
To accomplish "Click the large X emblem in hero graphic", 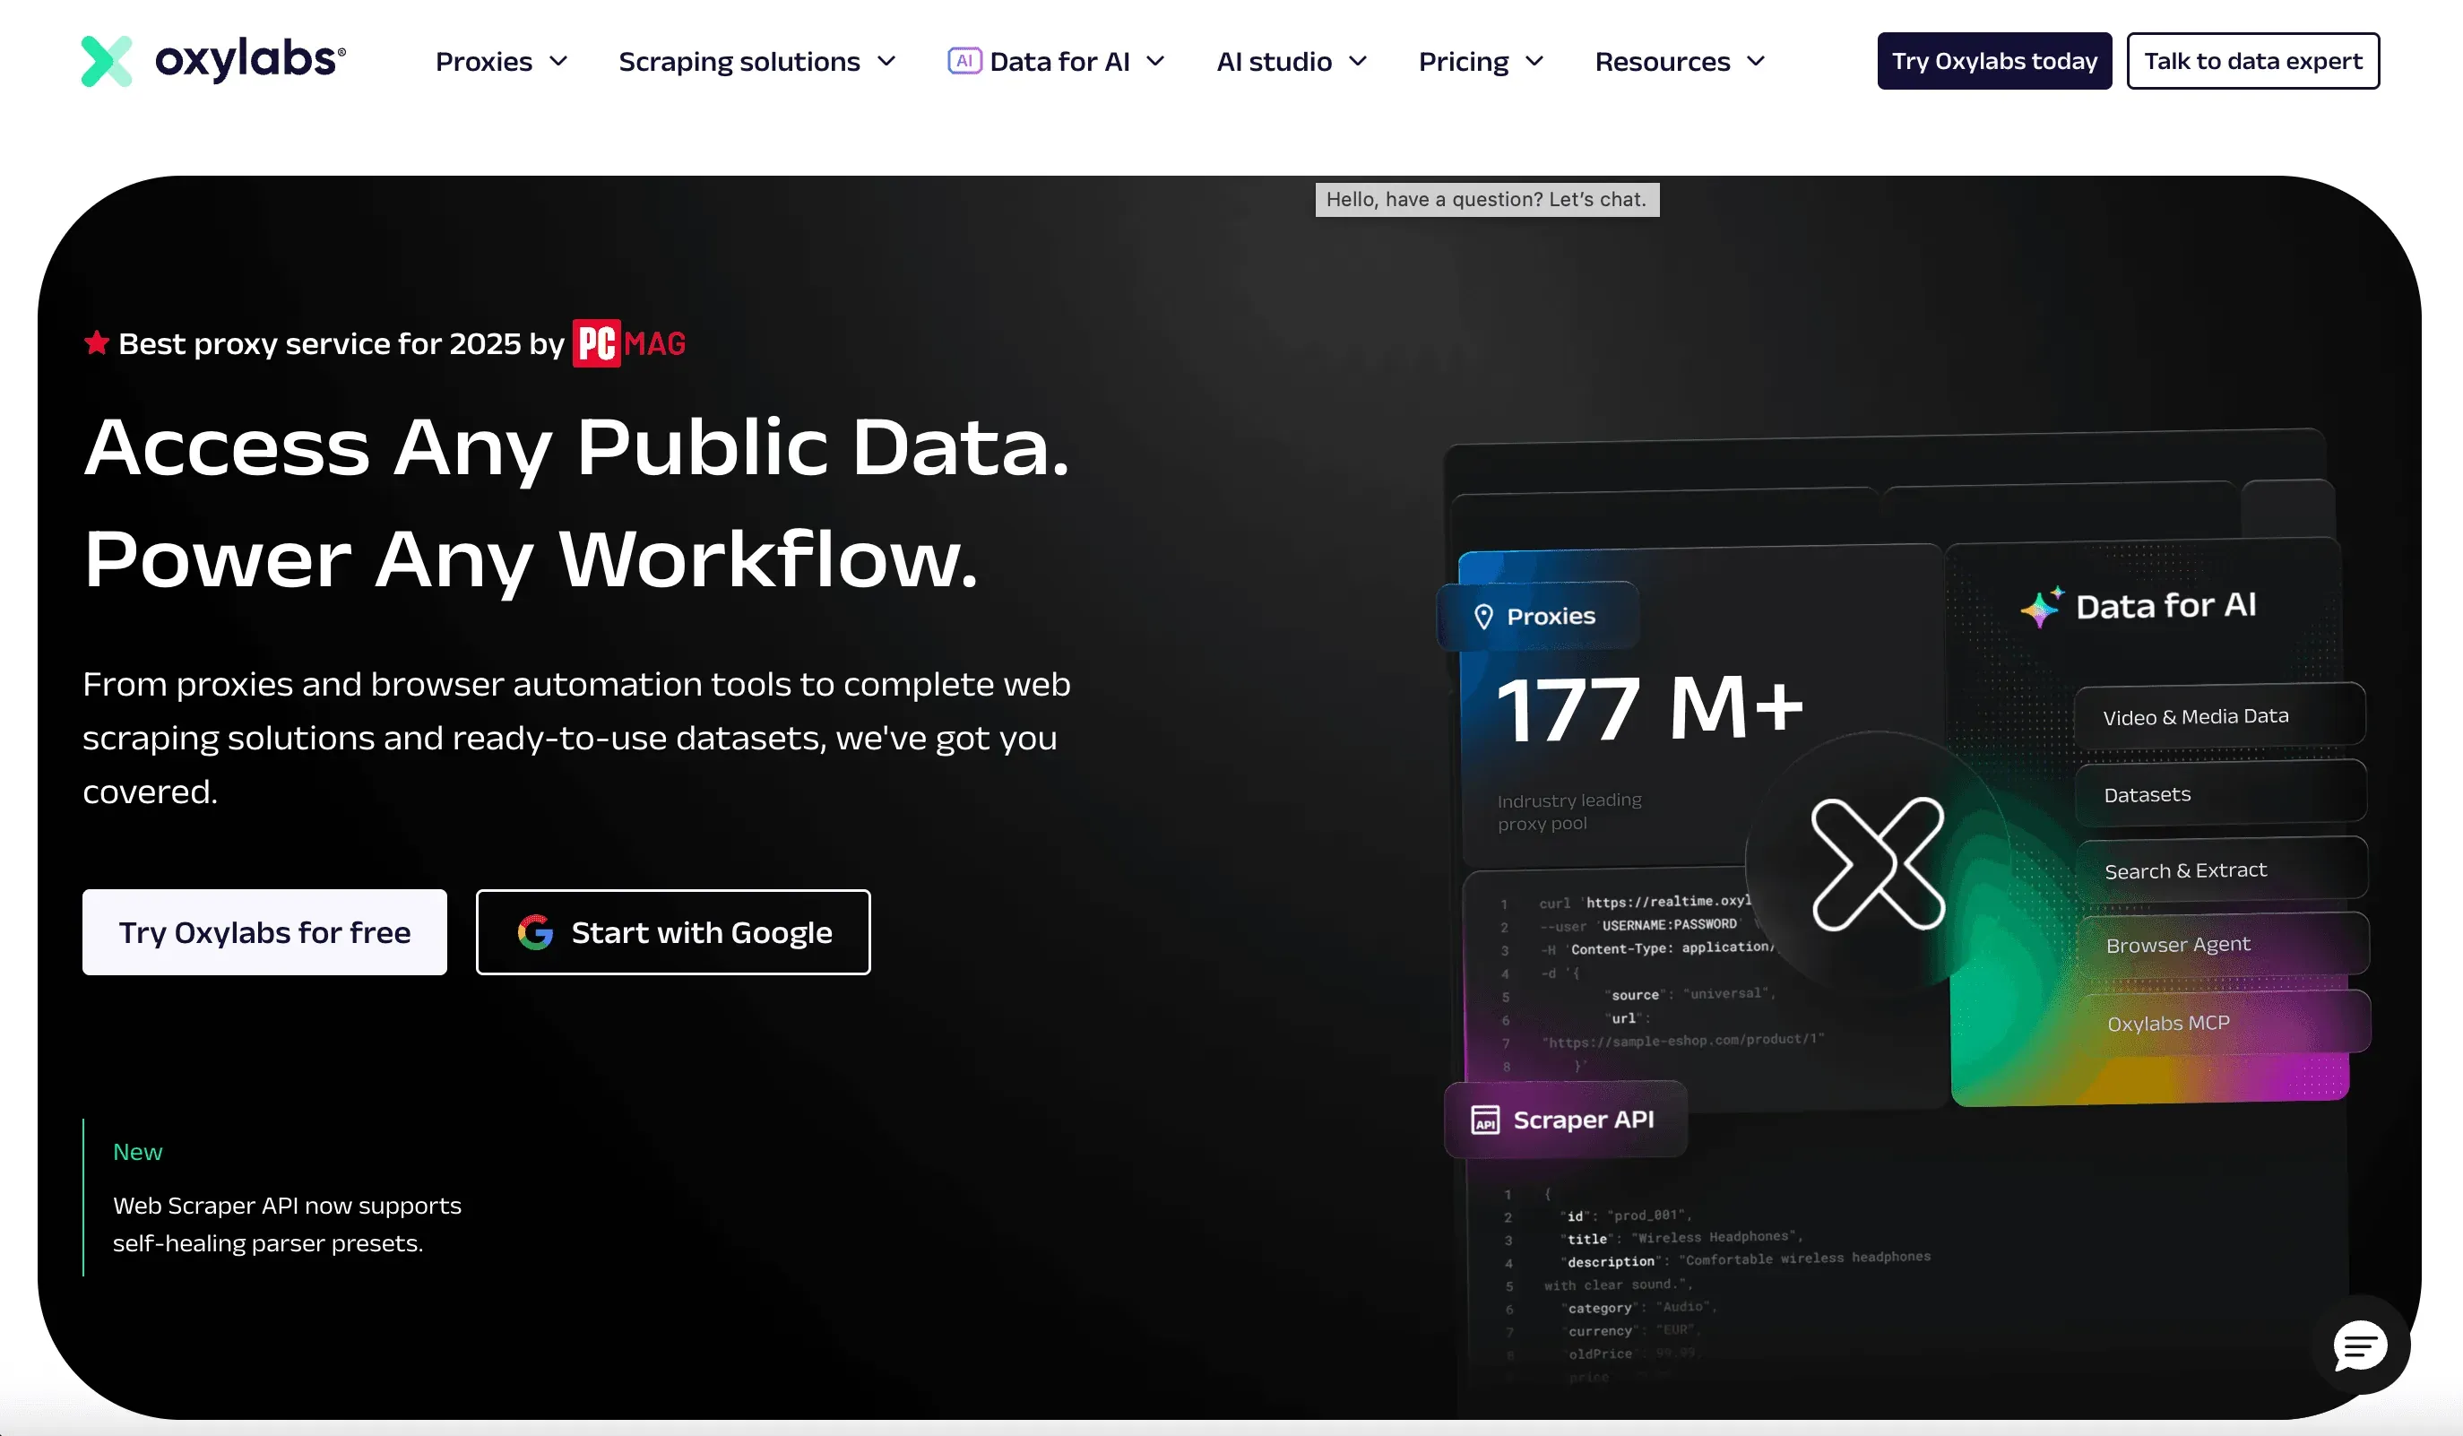I will click(1878, 863).
